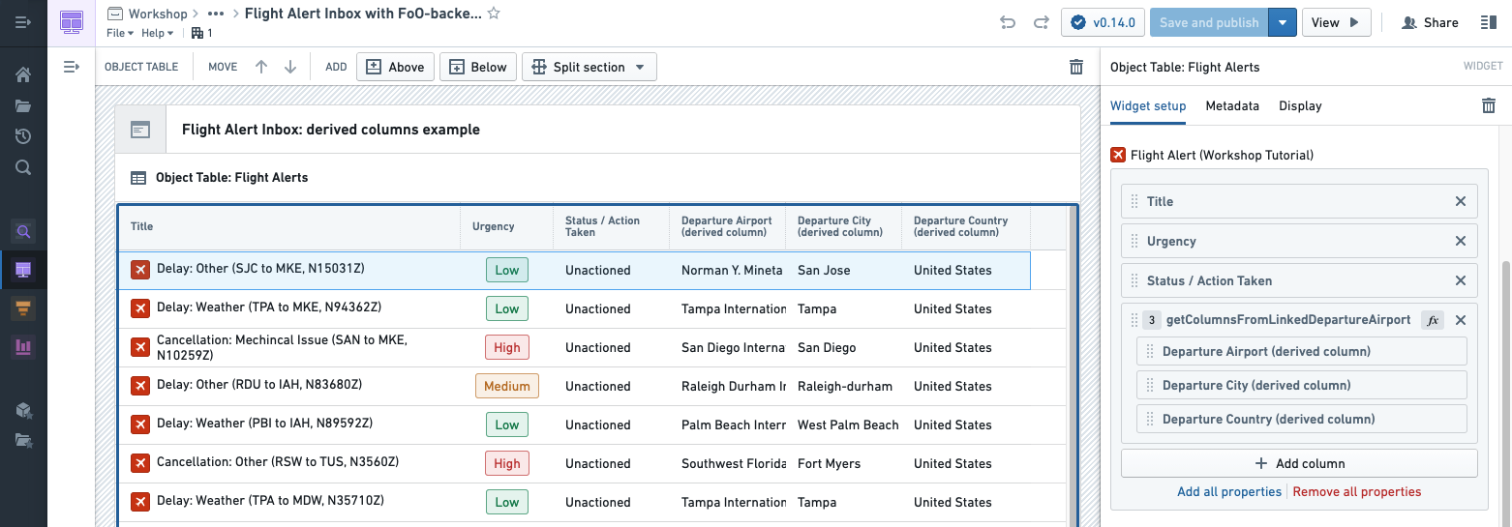The image size is (1512, 527).
Task: Move widget down with arrow
Action: pos(290,67)
